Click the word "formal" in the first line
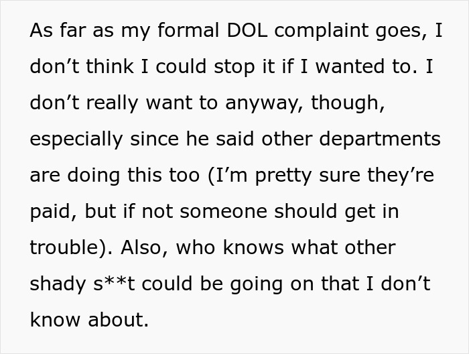Screen dimensions: 469x354 click(x=170, y=32)
